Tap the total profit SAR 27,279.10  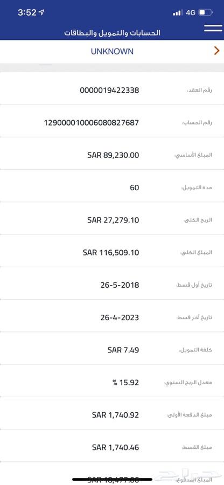pos(113,220)
